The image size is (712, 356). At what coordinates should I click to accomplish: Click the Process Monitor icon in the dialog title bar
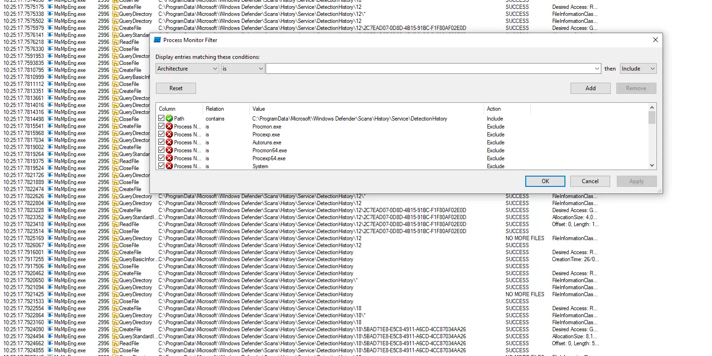pyautogui.click(x=157, y=40)
